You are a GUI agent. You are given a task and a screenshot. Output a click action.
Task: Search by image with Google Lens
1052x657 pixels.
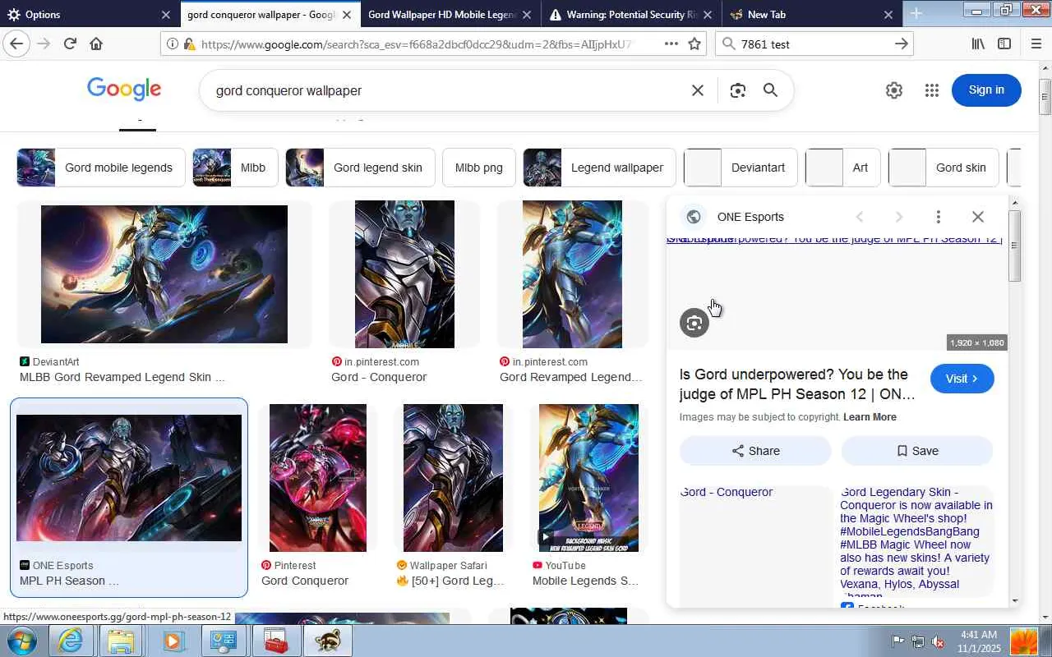point(737,90)
